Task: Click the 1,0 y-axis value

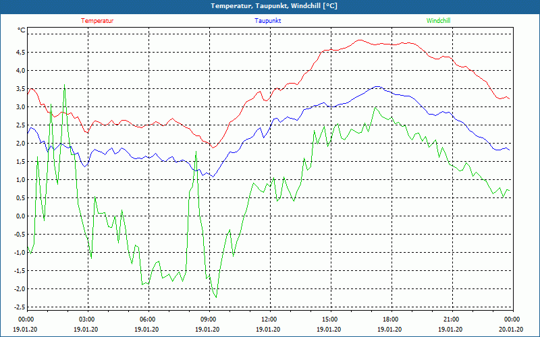Action: (x=21, y=180)
